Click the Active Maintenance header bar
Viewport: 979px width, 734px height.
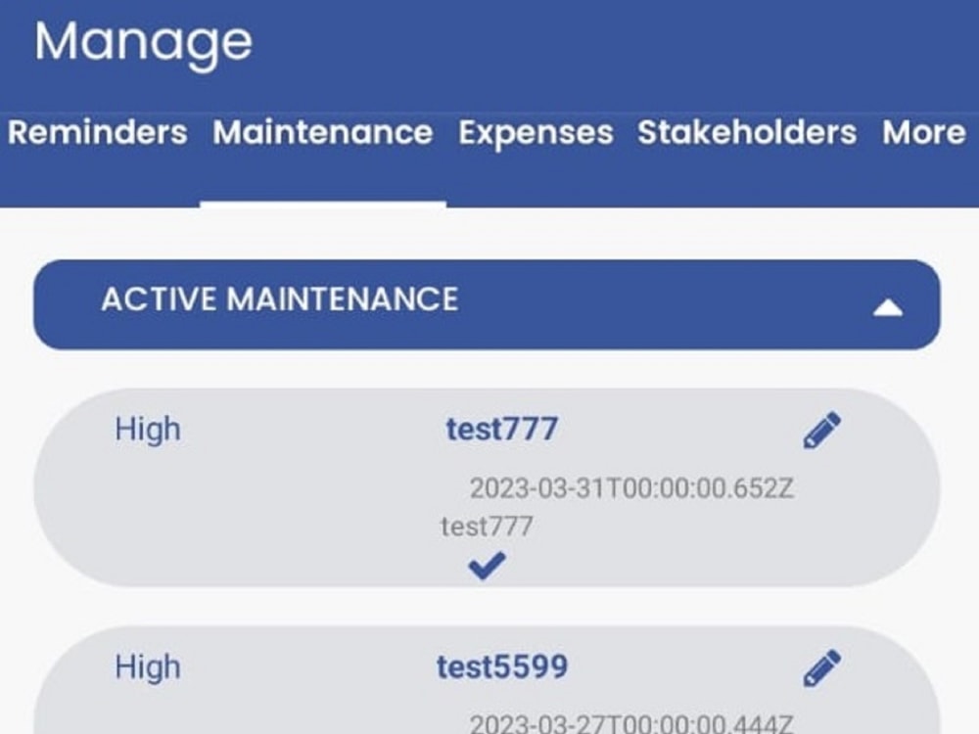click(392, 301)
